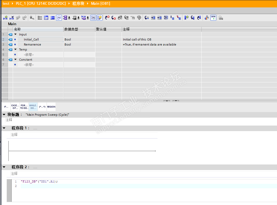Click the Bool data type of Initial_Call
Image resolution: width=277 pixels, height=205 pixels.
click(x=68, y=39)
